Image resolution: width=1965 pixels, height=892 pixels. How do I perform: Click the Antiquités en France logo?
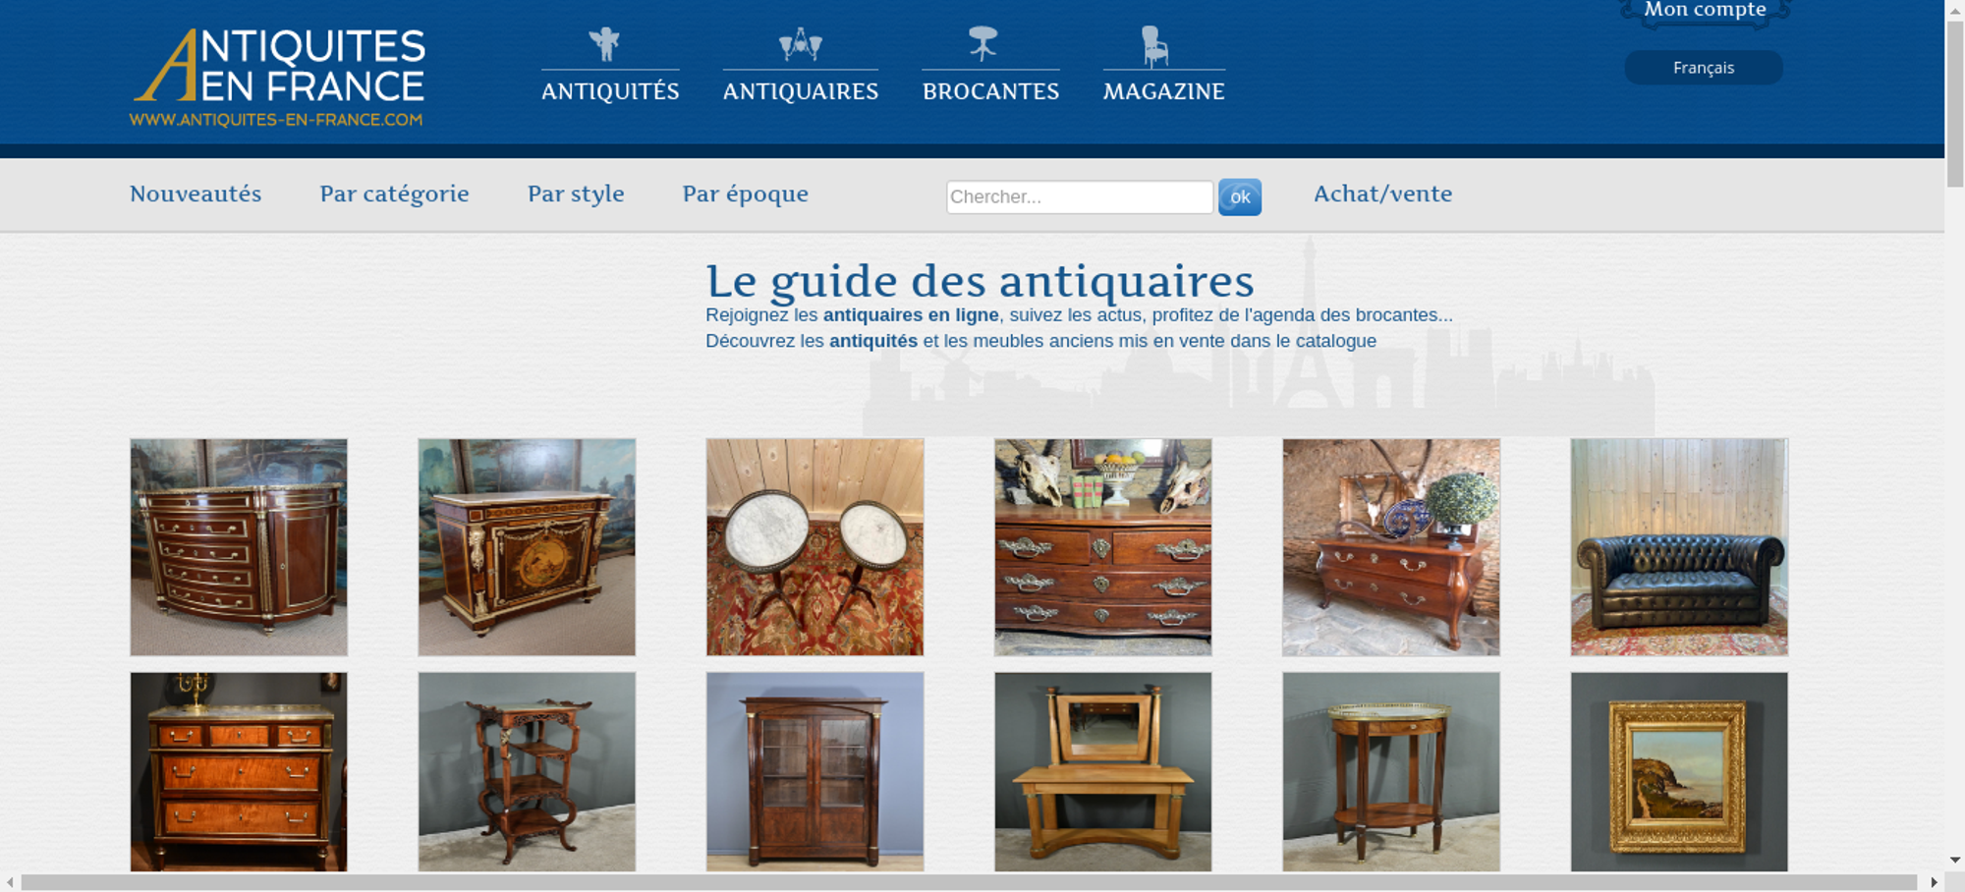pyautogui.click(x=278, y=78)
